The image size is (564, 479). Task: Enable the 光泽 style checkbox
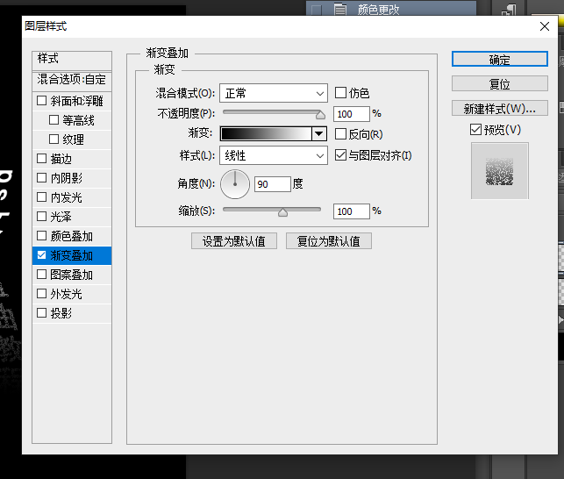click(x=42, y=217)
